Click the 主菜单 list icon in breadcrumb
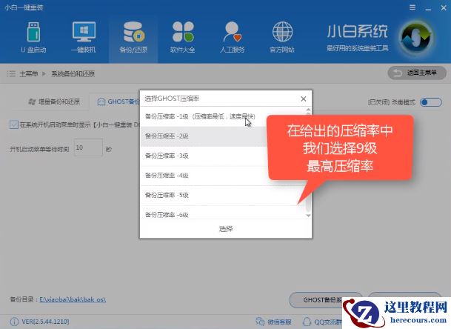 click(11, 74)
